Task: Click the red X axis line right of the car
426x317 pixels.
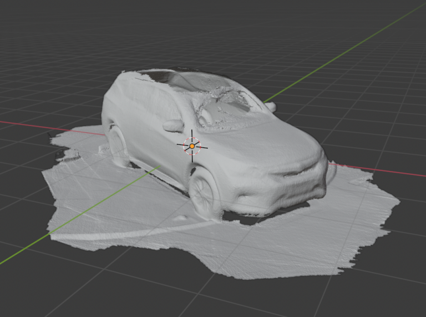Action: point(388,171)
